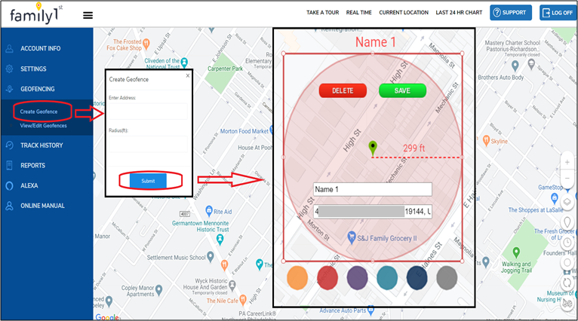Click The Frosted Fox Cake Shop marker
This screenshot has height=321, width=578.
point(146,44)
